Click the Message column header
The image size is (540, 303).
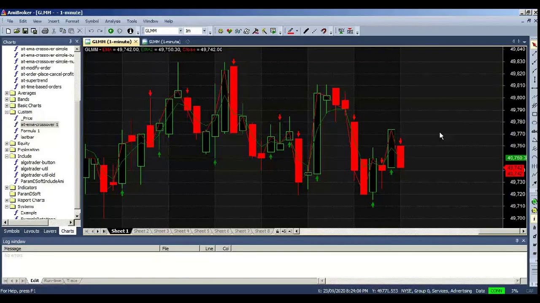point(81,249)
